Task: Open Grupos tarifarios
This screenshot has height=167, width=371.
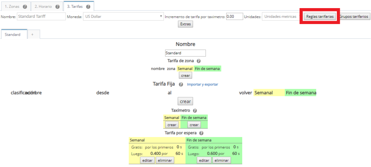Action: (x=354, y=17)
